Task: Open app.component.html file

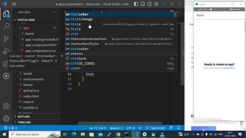Action: (41, 45)
